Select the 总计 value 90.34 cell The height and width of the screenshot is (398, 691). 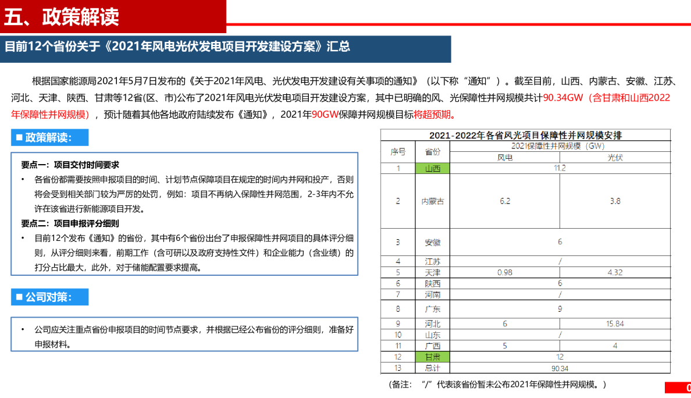point(560,368)
